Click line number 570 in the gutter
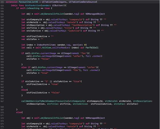This screenshot has height=129, width=160. pos(2,112)
